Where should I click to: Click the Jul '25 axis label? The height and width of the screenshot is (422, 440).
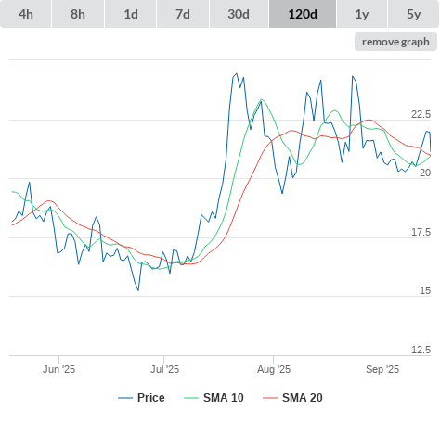[164, 369]
